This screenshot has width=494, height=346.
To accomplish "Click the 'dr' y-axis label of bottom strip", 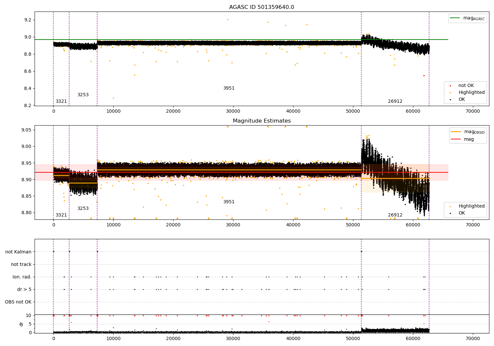I will click(21, 324).
